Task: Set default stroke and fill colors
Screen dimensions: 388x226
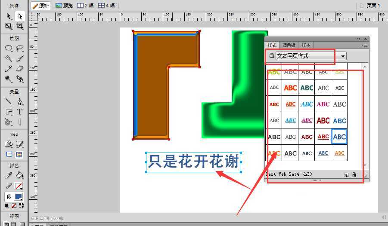Action: (7, 205)
